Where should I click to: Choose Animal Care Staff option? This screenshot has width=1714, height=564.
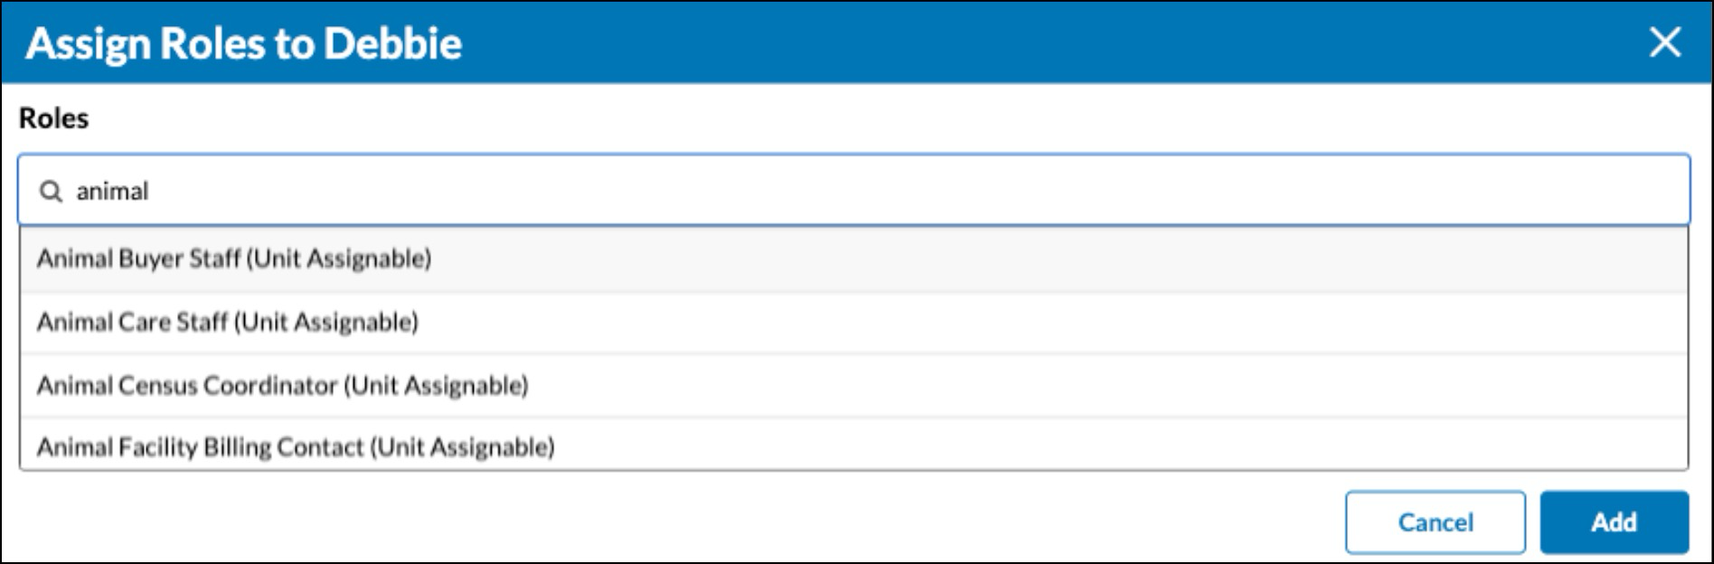point(853,323)
